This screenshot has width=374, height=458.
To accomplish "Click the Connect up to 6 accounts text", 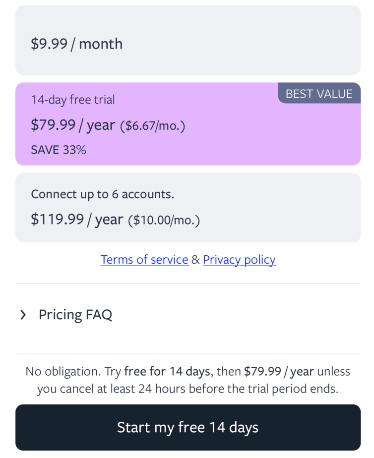I will coord(102,194).
